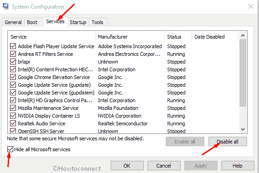
Task: Uncheck Adobe Flash Player Update Service
Action: tap(13, 46)
